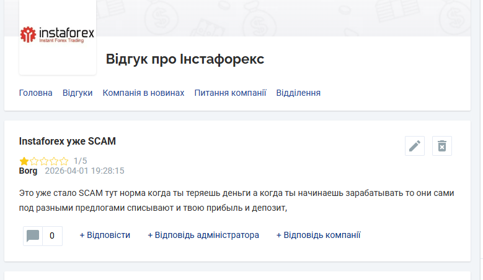Click the review timestamp 2026-04-01 19:28:15
The height and width of the screenshot is (280, 483).
(85, 171)
